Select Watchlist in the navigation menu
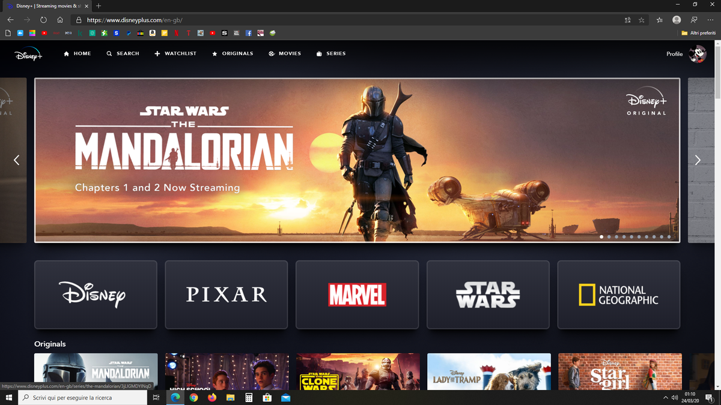Screen dimensions: 721x405 [x=175, y=53]
